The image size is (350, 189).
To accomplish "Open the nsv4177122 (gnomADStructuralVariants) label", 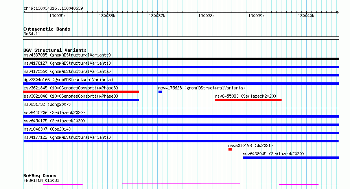I will pos(67,137).
